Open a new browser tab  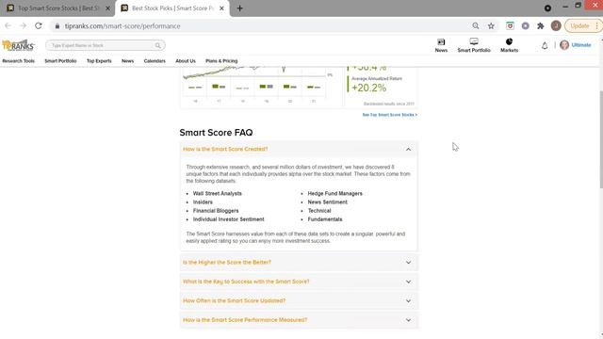[239, 8]
